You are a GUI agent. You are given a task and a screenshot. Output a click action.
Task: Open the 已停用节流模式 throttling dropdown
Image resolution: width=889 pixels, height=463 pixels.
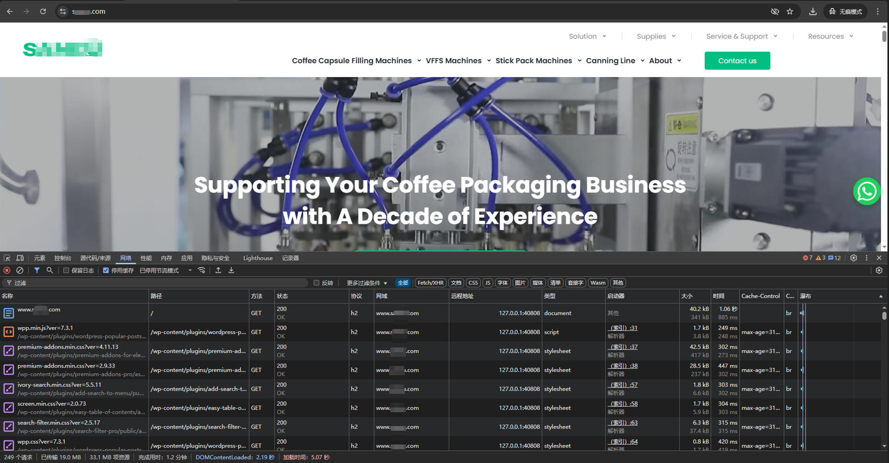(166, 271)
